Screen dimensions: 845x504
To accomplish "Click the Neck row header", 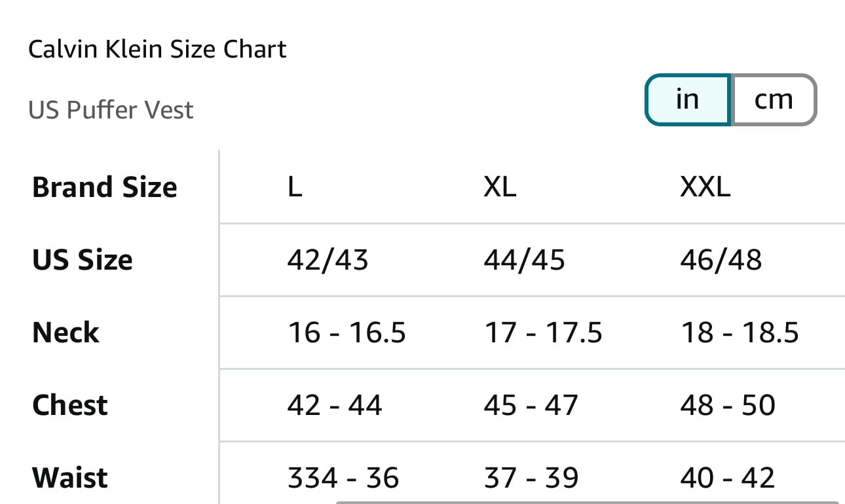I will [x=66, y=333].
